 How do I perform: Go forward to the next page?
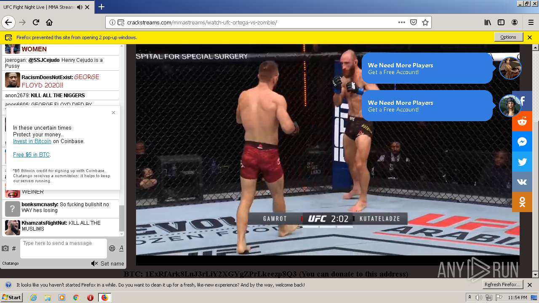click(22, 22)
